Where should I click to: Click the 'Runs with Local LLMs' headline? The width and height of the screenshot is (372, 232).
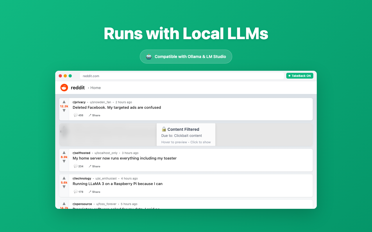point(186,34)
